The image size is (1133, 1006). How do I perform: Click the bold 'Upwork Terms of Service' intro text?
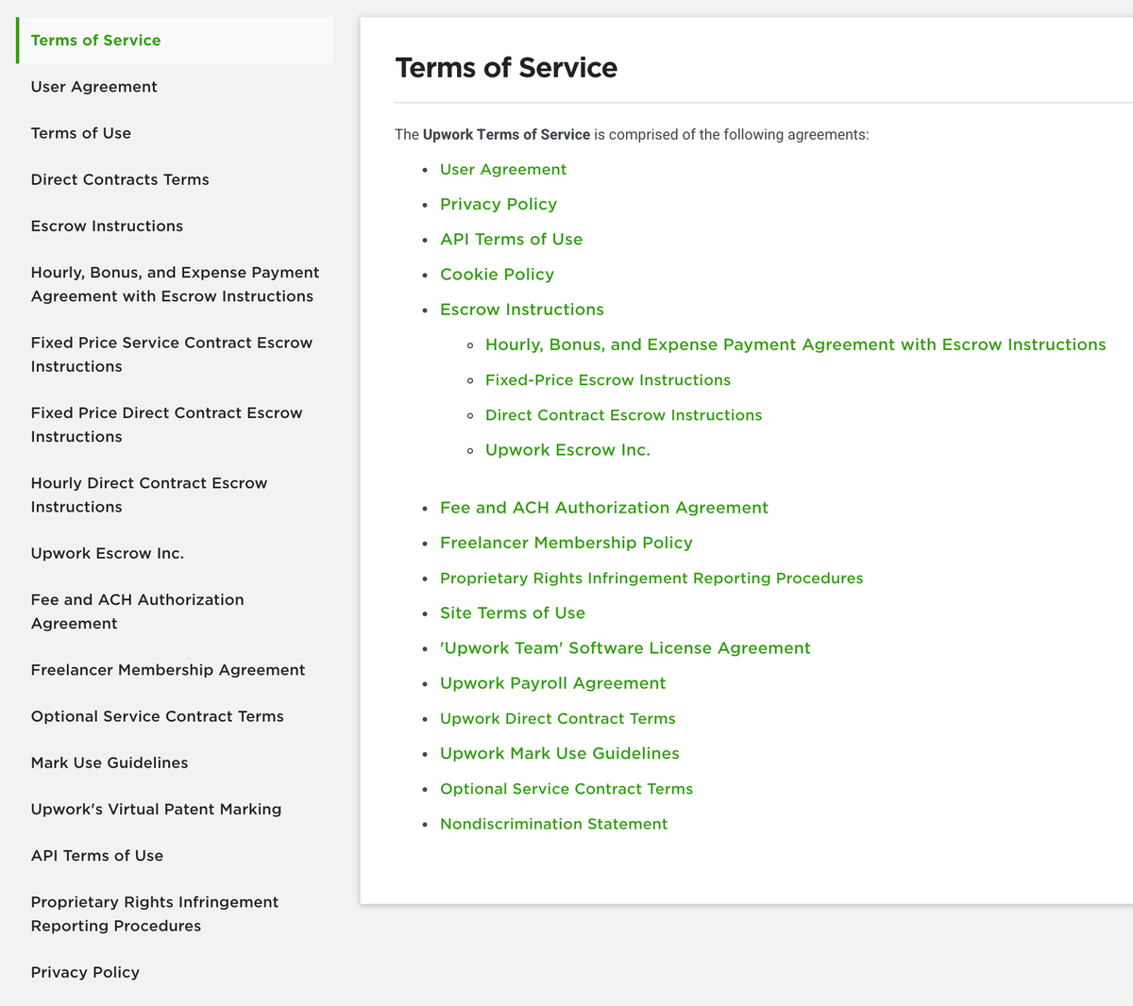(x=506, y=135)
